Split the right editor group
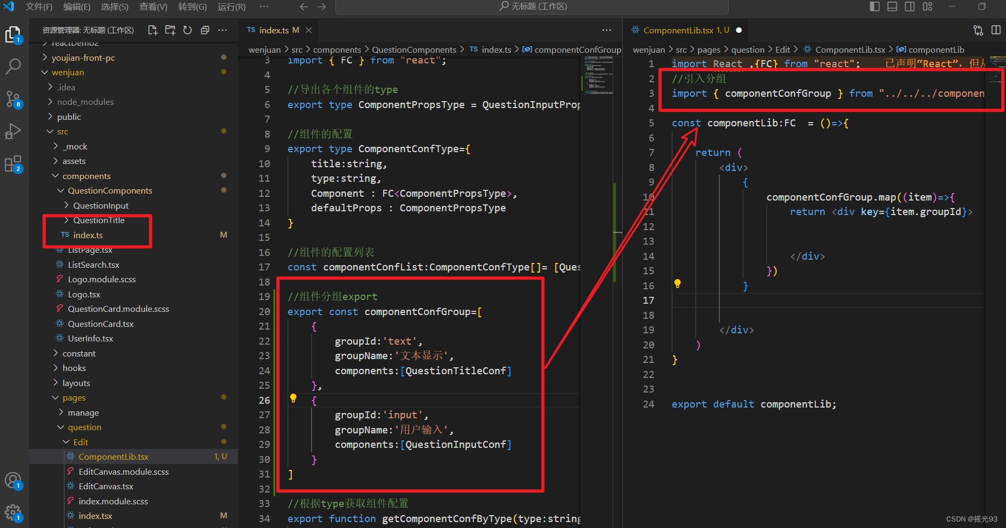Viewport: 1006px width, 528px height. (x=996, y=30)
